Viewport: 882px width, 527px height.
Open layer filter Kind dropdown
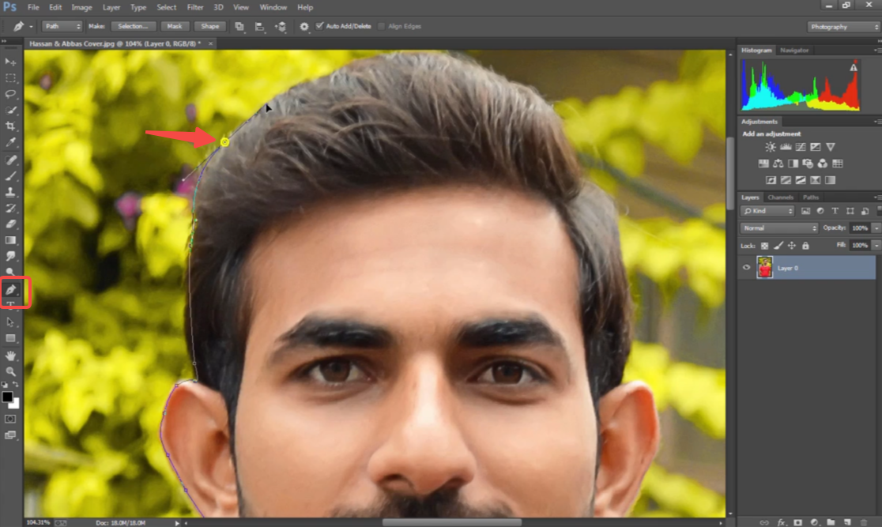[x=767, y=211]
